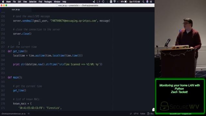Change the UTF-8 encoding selector
The height and width of the screenshot is (116, 206).
(136, 114)
